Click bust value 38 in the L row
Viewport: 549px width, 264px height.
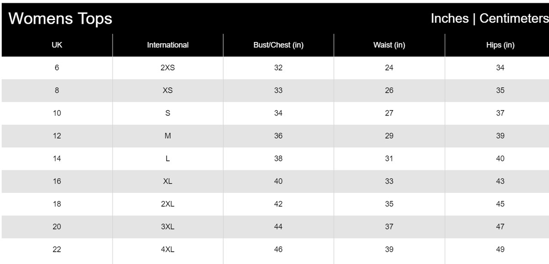click(x=278, y=158)
